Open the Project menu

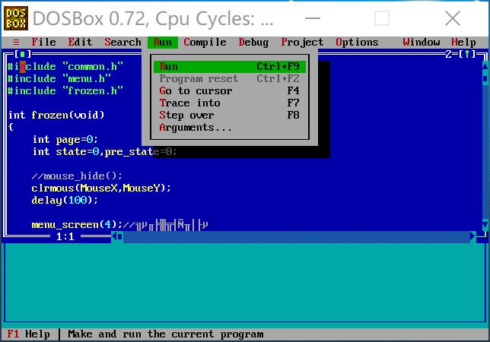(302, 42)
